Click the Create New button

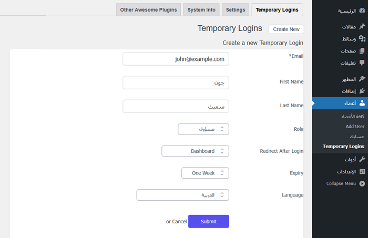tap(286, 29)
